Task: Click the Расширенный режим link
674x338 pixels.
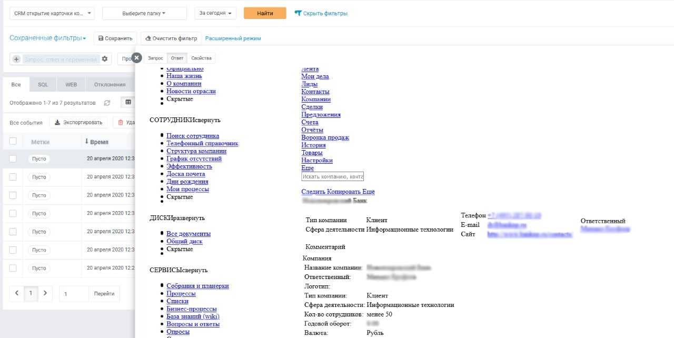Action: coord(233,38)
